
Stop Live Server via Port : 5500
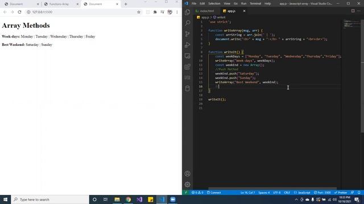pyautogui.click(x=322, y=193)
